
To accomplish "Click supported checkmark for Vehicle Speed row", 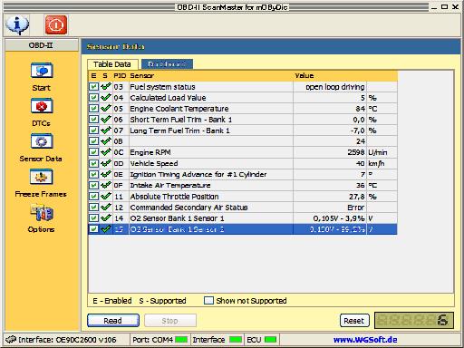I will pos(106,163).
